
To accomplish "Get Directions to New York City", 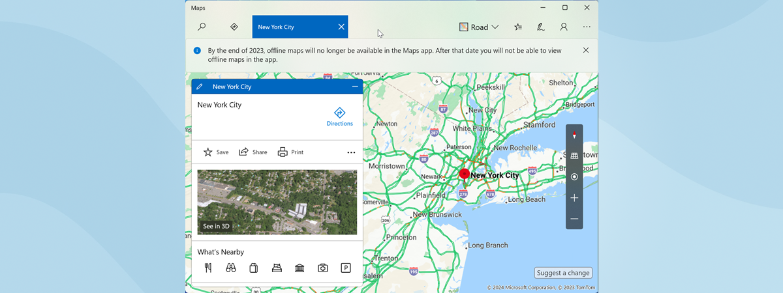I will coord(339,117).
